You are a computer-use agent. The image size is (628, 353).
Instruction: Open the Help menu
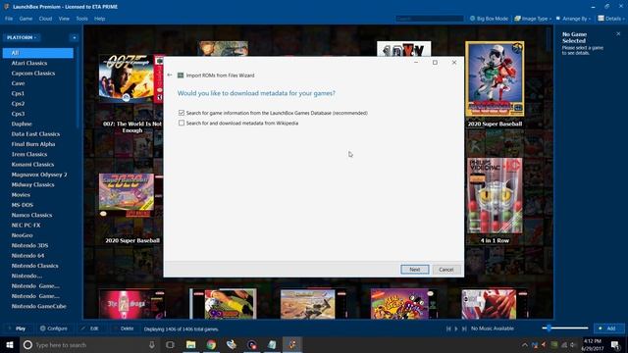(x=99, y=19)
